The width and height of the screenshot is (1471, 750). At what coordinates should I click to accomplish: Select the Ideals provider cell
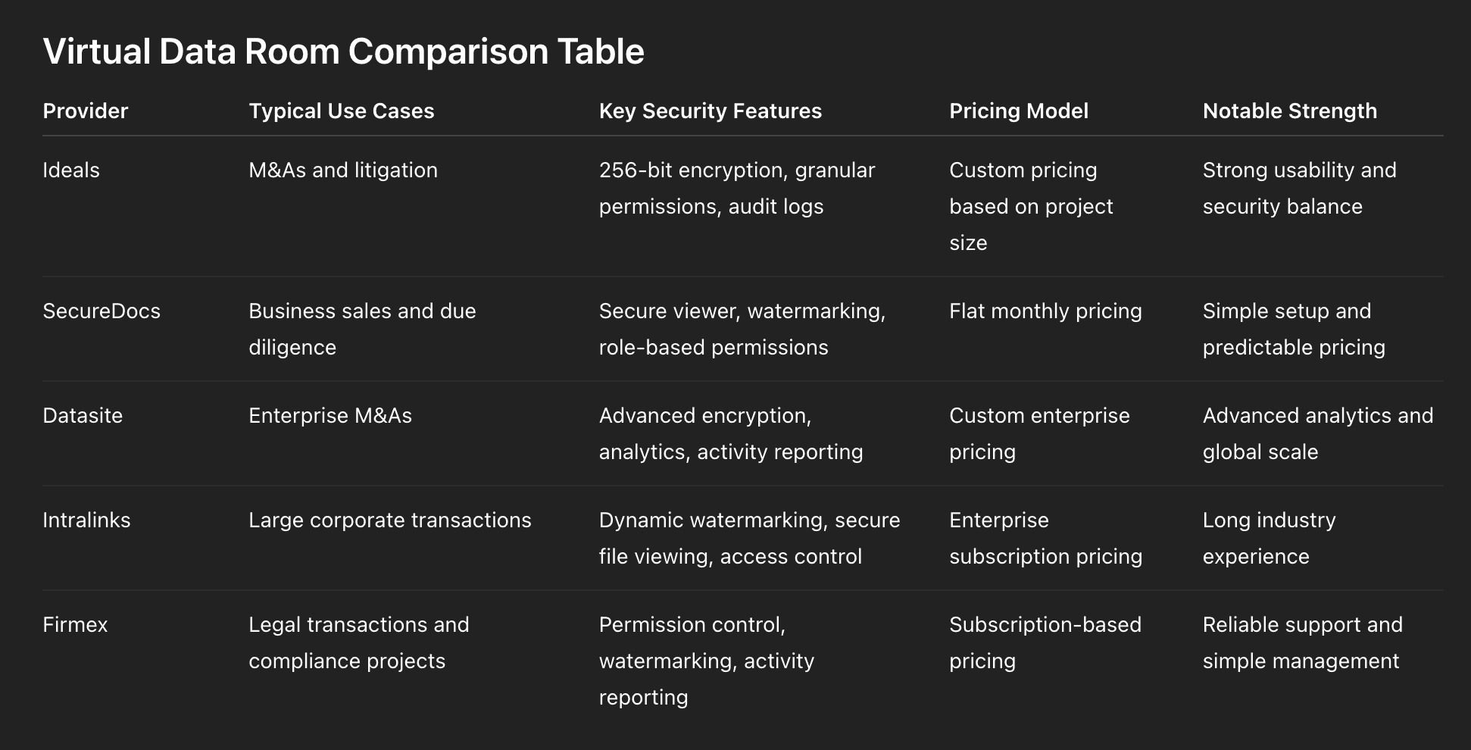pos(71,170)
